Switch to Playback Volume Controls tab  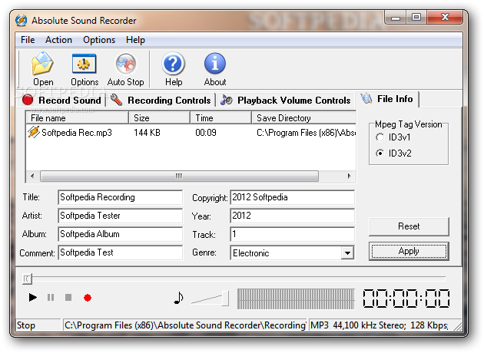click(x=286, y=101)
